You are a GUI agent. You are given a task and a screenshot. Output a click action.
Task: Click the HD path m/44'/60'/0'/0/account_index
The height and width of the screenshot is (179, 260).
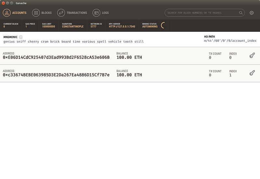[x=230, y=41]
